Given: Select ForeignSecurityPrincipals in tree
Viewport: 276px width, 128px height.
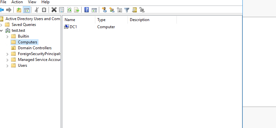Looking at the screenshot, I should (39, 54).
